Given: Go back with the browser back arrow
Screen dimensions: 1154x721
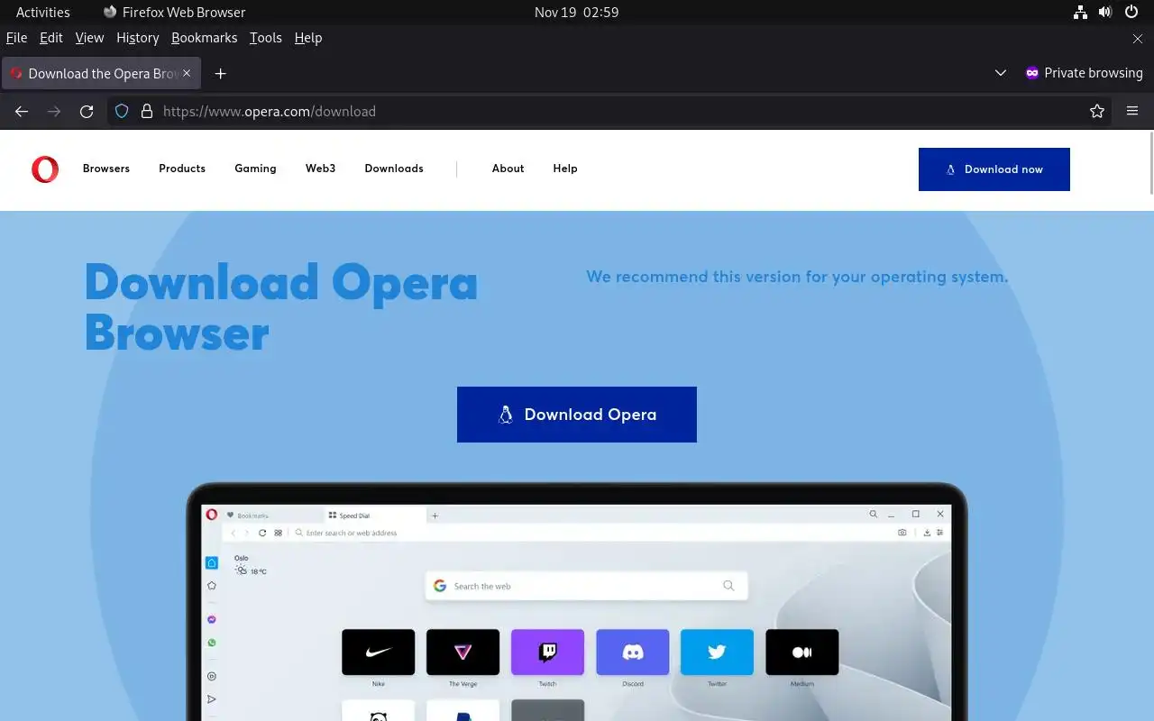Looking at the screenshot, I should tap(22, 111).
